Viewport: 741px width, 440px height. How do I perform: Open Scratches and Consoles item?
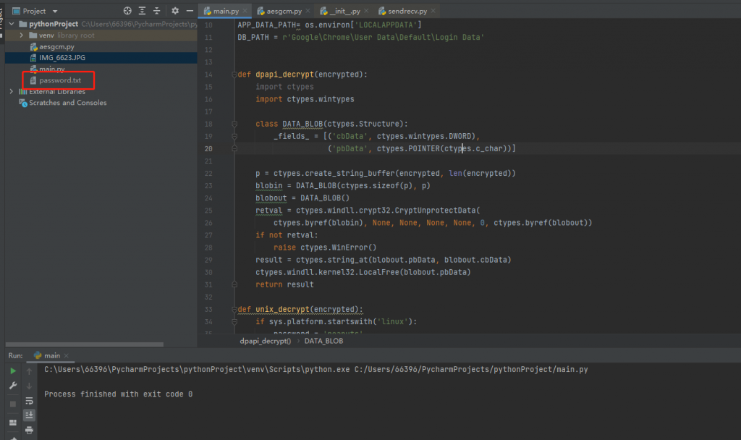pyautogui.click(x=67, y=103)
